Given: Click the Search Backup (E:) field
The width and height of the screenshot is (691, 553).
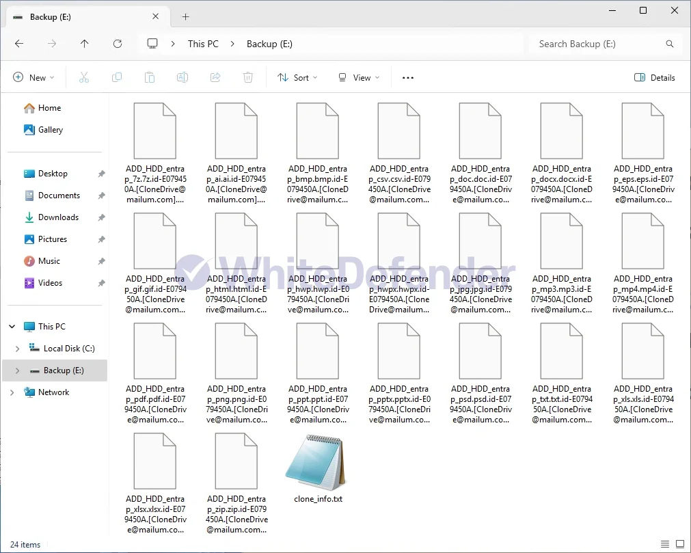Looking at the screenshot, I should tap(598, 44).
